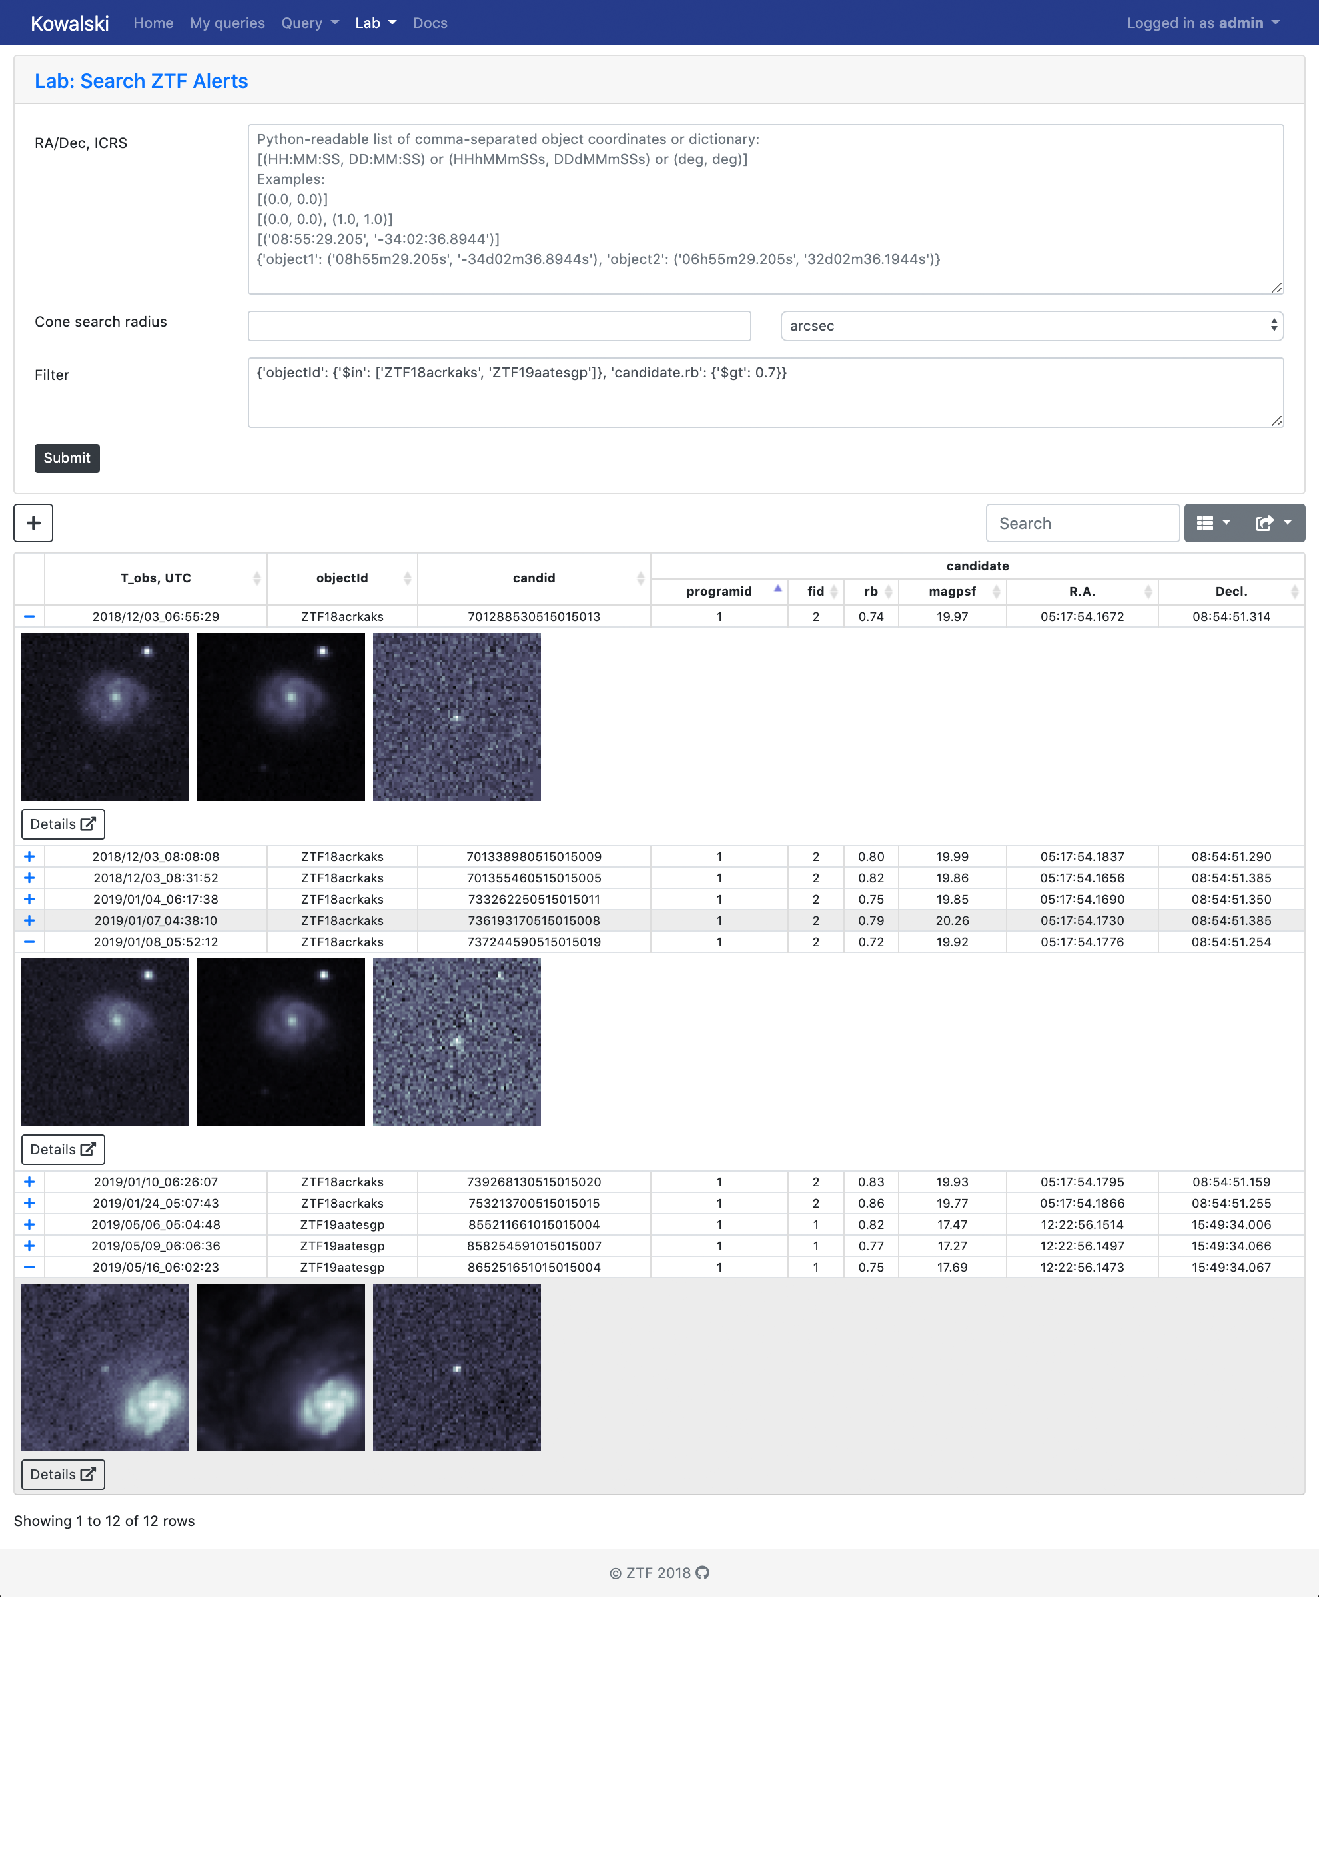1319x1870 pixels.
Task: Collapse the 2019/05/16_06:02:23 row details
Action: pos(29,1268)
